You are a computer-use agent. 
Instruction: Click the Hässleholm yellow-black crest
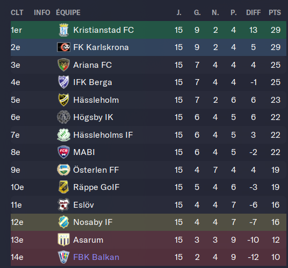(x=63, y=100)
